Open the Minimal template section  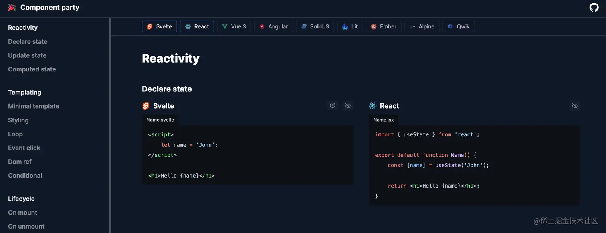pyautogui.click(x=34, y=106)
